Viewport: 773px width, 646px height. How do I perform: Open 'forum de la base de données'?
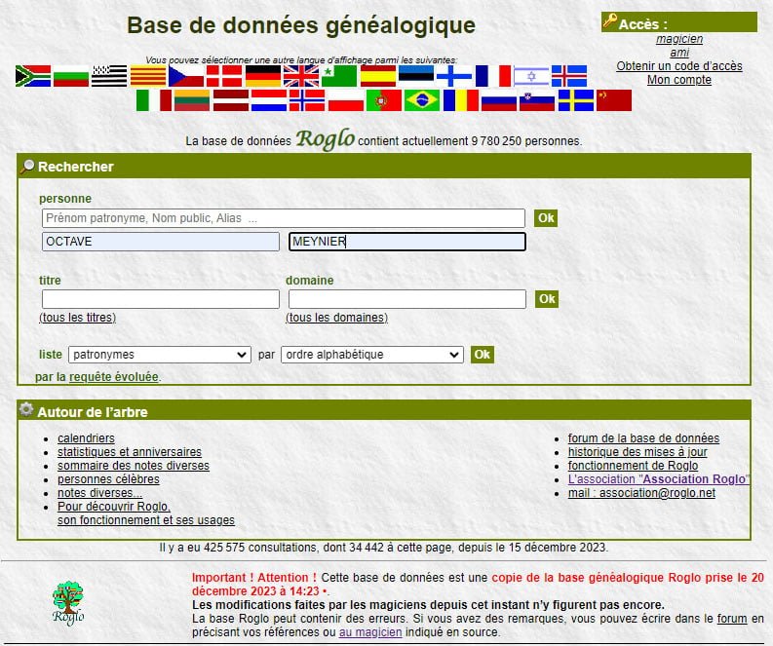tap(643, 438)
